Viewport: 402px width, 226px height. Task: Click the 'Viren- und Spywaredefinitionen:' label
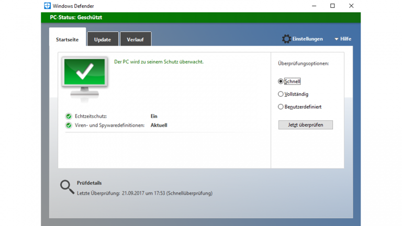pyautogui.click(x=110, y=126)
